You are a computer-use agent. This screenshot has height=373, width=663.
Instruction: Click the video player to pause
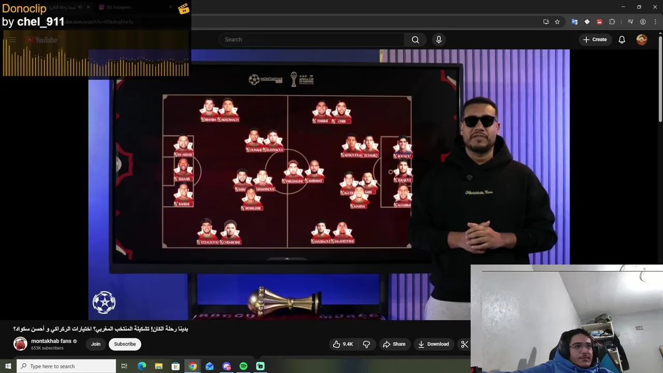[329, 184]
